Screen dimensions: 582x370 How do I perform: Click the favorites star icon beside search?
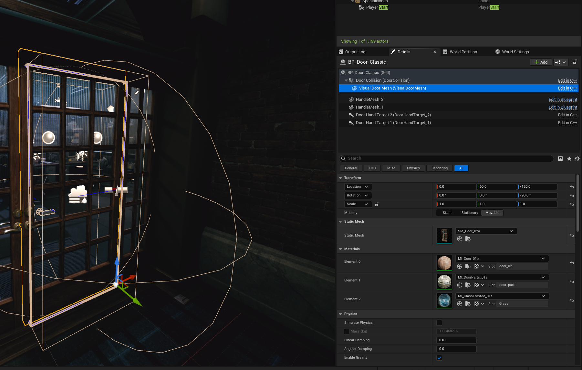(x=569, y=159)
